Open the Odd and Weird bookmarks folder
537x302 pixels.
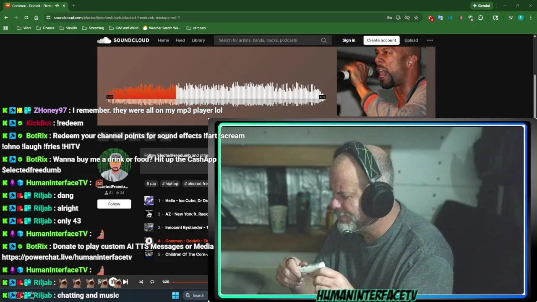coord(124,28)
